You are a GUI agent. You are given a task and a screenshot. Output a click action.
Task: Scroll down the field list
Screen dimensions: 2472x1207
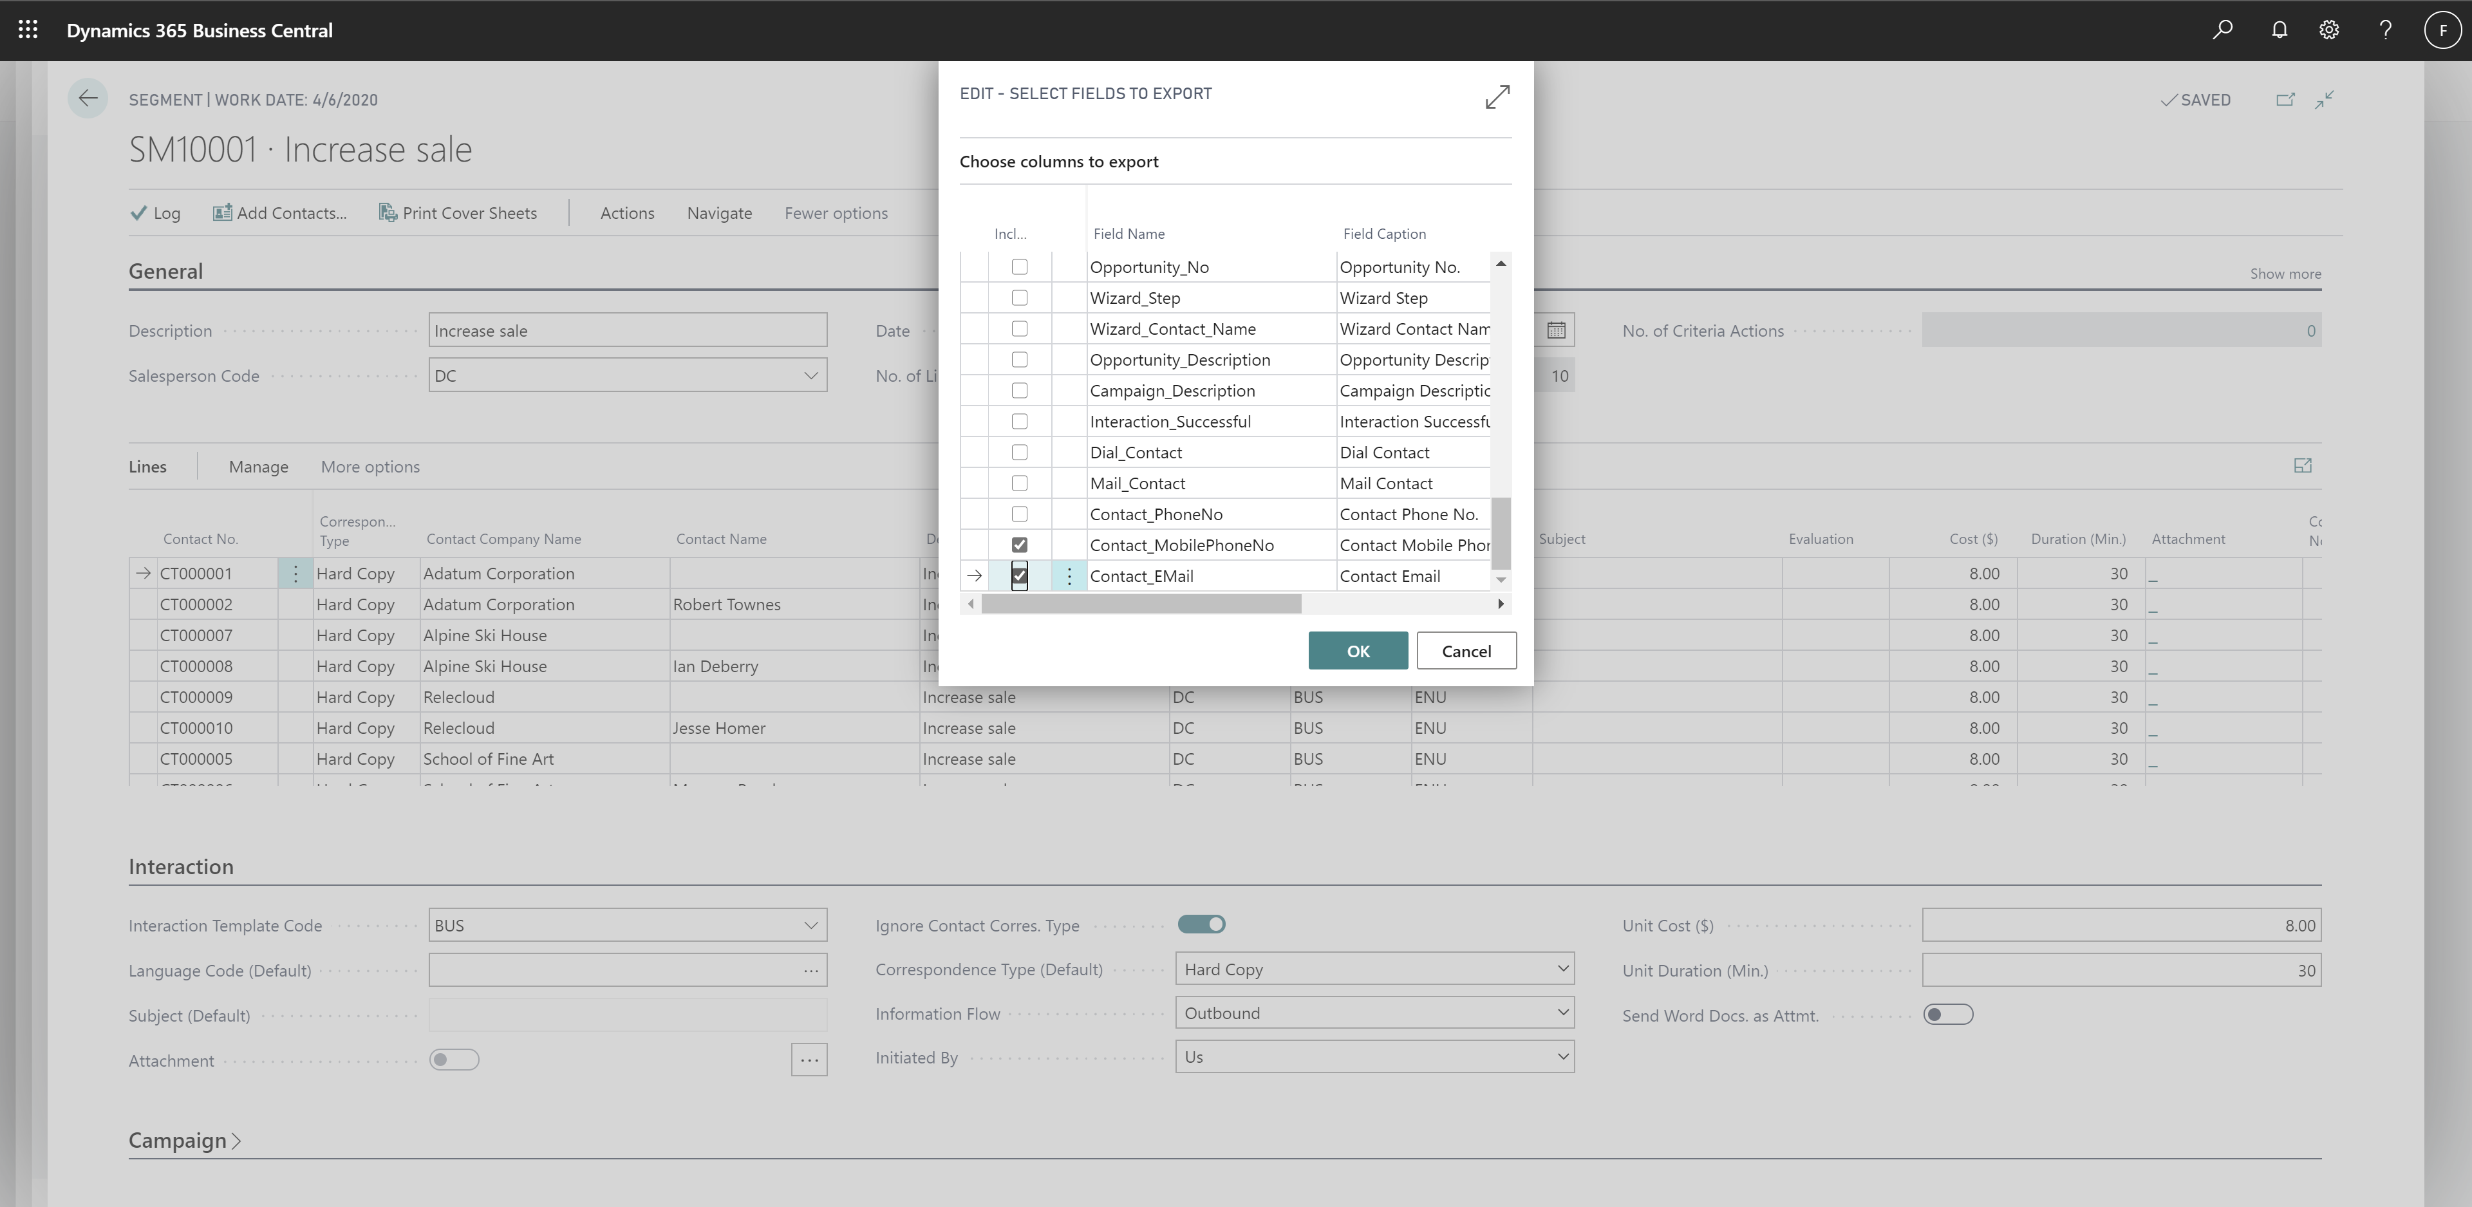pyautogui.click(x=1501, y=586)
